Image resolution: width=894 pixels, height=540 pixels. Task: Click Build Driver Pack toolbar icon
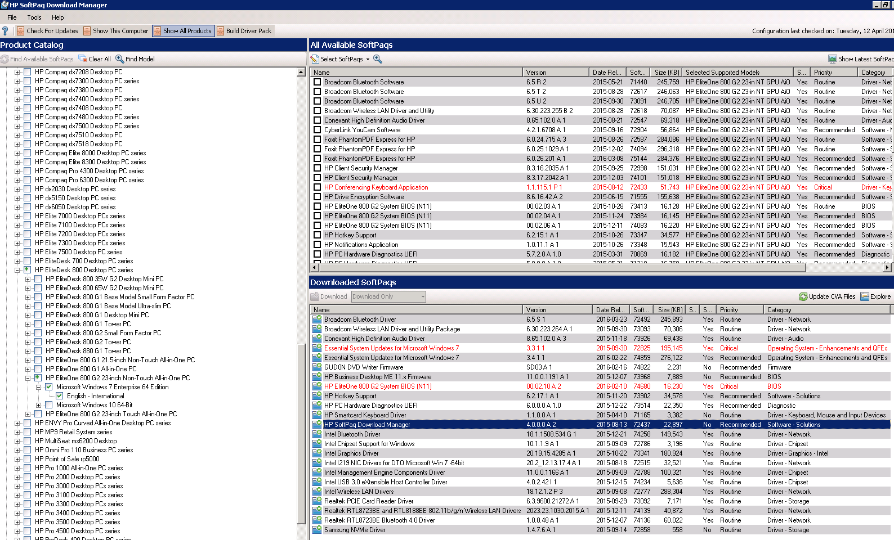pyautogui.click(x=221, y=31)
